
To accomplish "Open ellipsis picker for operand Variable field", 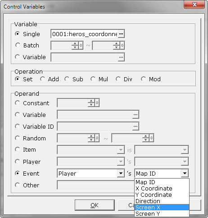I will tap(136, 115).
